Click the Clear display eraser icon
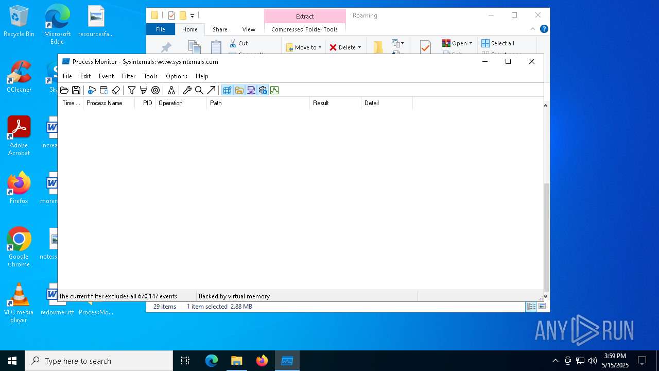The height and width of the screenshot is (371, 659). (x=116, y=90)
